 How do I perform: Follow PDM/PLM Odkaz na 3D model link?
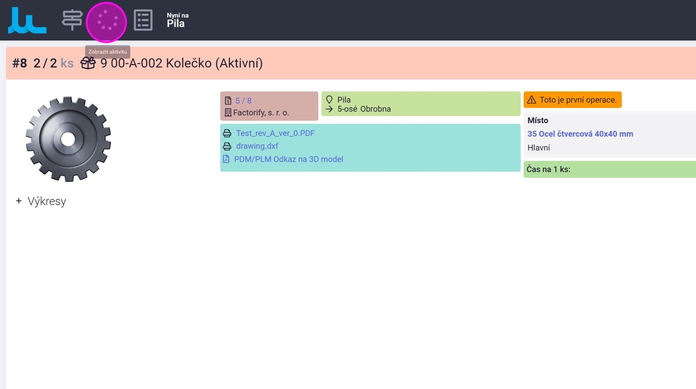pyautogui.click(x=288, y=160)
